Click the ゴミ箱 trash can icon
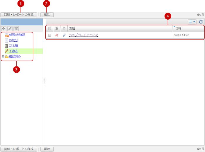 (6, 46)
